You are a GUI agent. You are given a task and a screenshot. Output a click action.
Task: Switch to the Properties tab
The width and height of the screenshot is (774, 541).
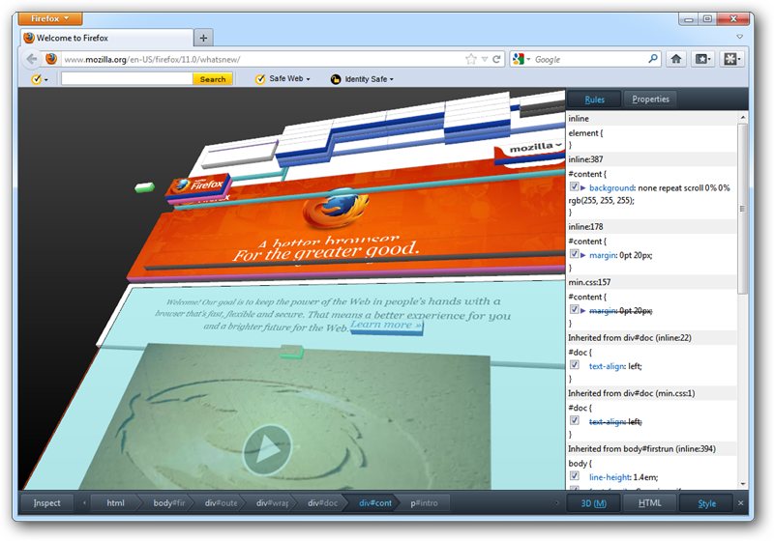click(x=650, y=100)
